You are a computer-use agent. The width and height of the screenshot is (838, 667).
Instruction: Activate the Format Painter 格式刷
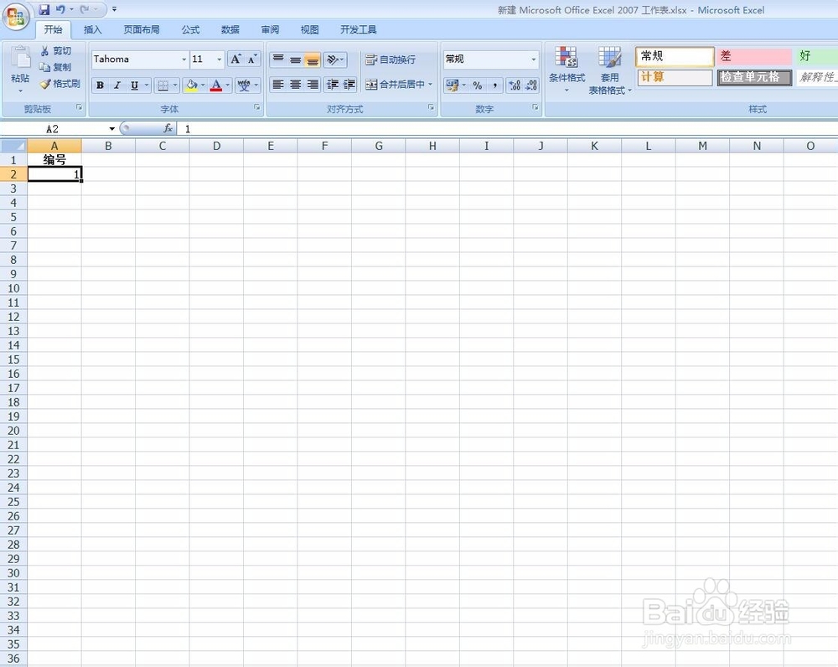[59, 84]
